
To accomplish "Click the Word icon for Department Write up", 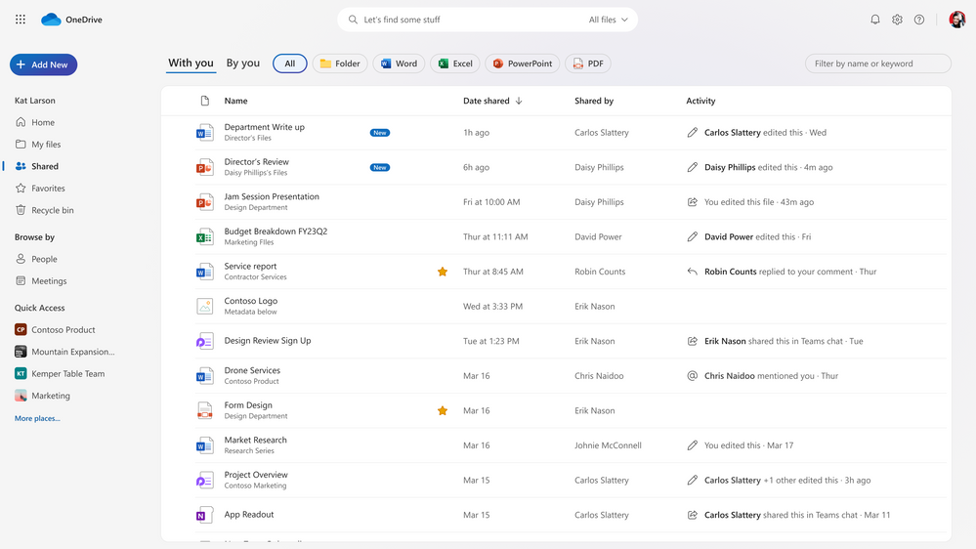I will coord(204,133).
